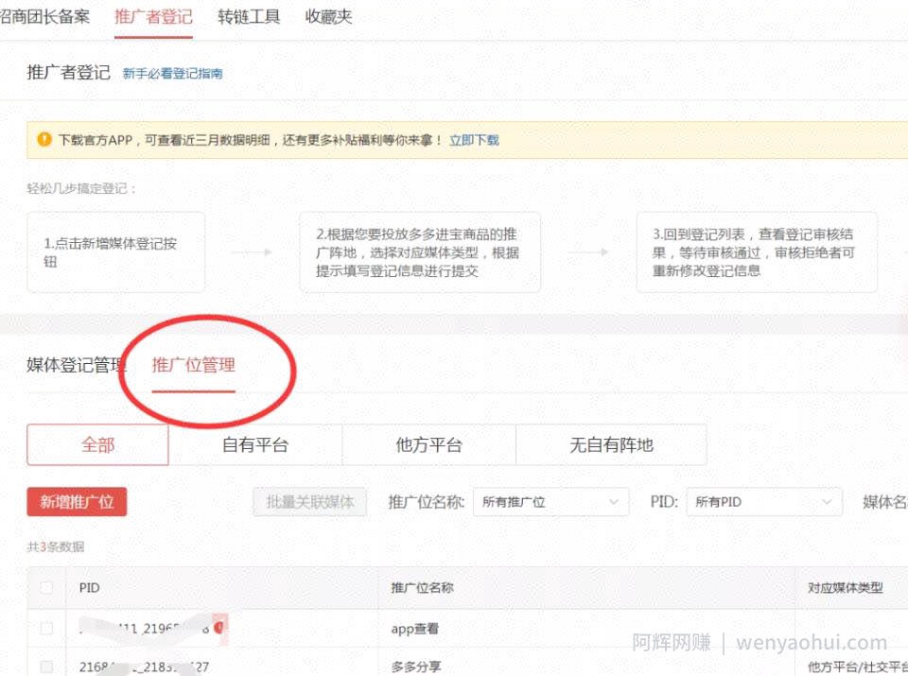
Task: Select the 全部 platform filter
Action: (x=97, y=444)
